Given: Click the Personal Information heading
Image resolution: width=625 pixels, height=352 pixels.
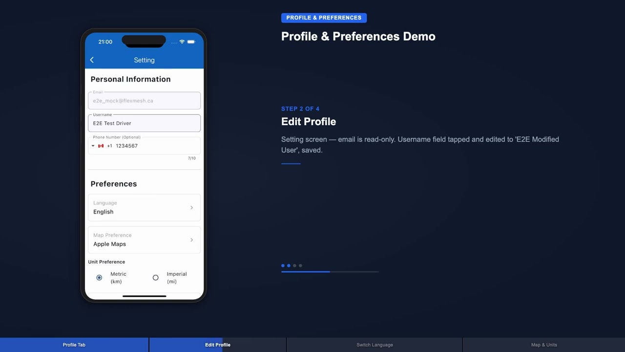Looking at the screenshot, I should point(130,79).
